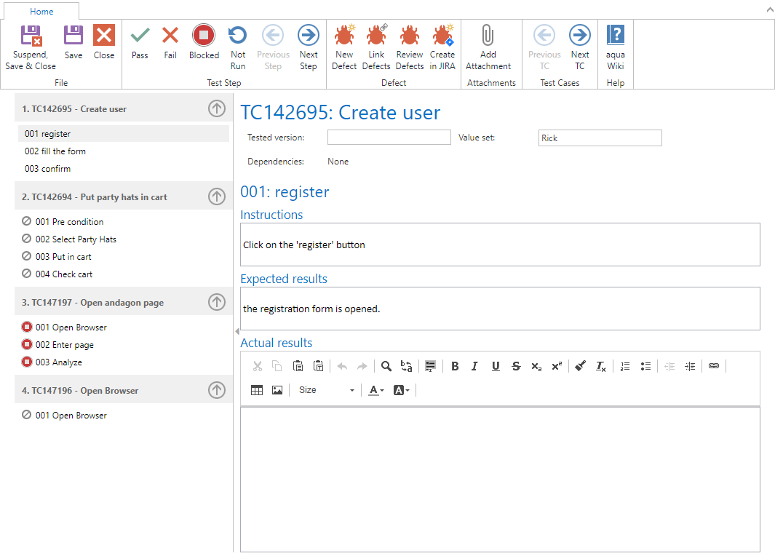This screenshot has height=556, width=775.
Task: Click the Tested version input field
Action: pos(389,138)
